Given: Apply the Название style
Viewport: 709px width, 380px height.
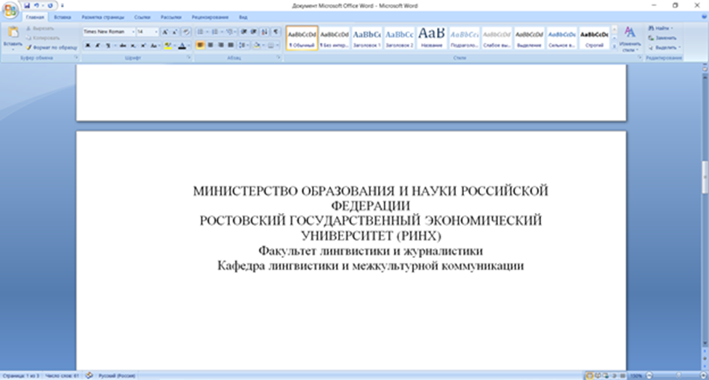Looking at the screenshot, I should click(x=432, y=38).
